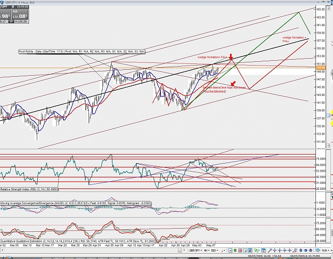Open the red marker style dropdown
Viewport: 333px width, 259px height.
tap(223, 250)
